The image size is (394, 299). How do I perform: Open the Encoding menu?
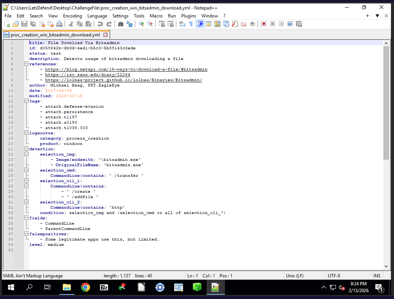click(x=72, y=16)
